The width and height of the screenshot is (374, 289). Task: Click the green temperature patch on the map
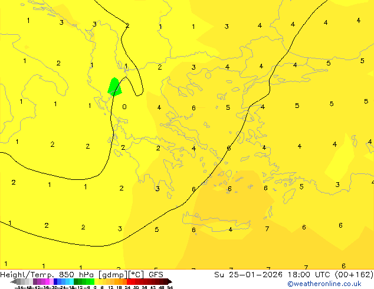point(114,87)
